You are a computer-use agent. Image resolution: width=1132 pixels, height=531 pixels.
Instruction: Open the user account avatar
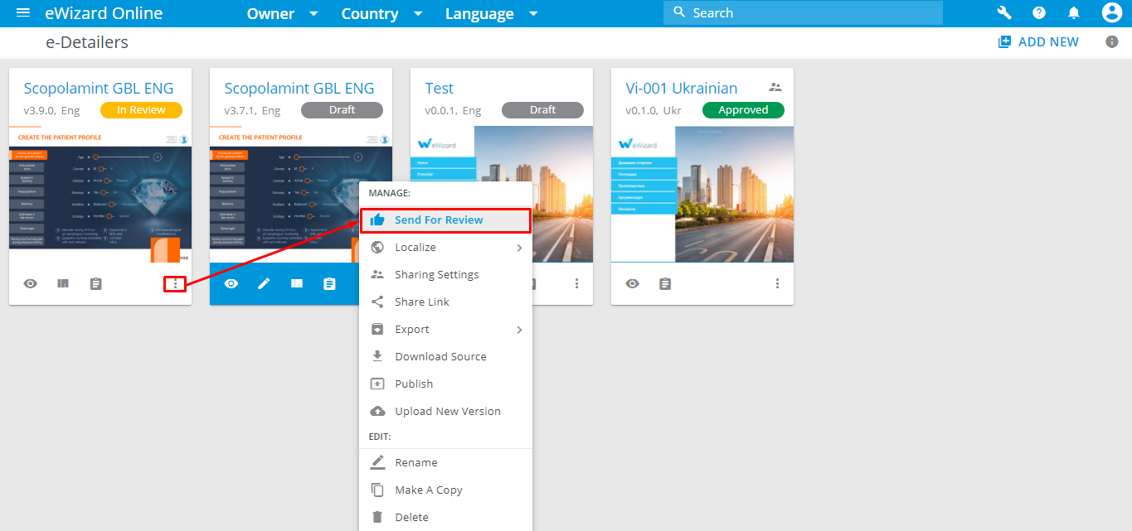1111,13
